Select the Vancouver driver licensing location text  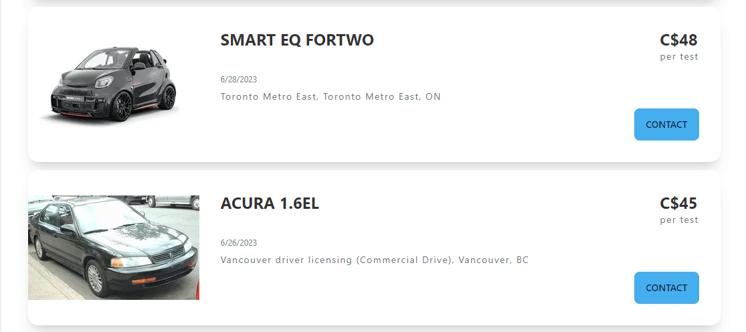click(x=375, y=260)
